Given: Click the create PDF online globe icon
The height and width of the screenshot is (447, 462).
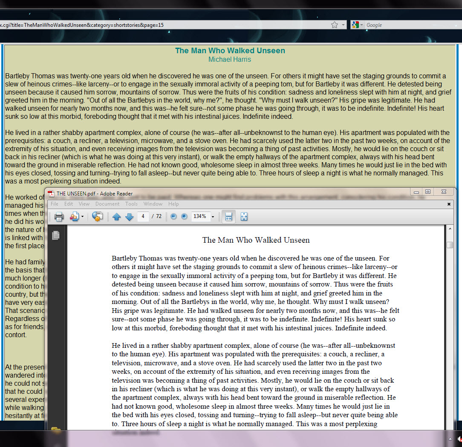Looking at the screenshot, I should [97, 217].
